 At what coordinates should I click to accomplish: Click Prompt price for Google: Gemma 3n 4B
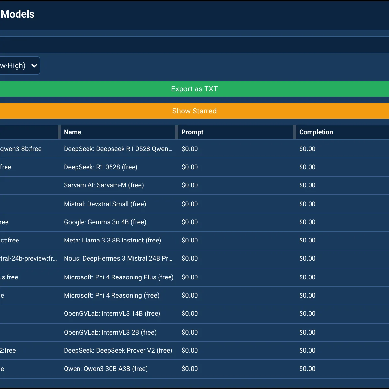pyautogui.click(x=190, y=222)
